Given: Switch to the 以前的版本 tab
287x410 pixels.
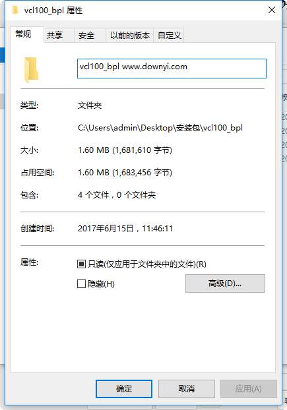Looking at the screenshot, I should [129, 36].
